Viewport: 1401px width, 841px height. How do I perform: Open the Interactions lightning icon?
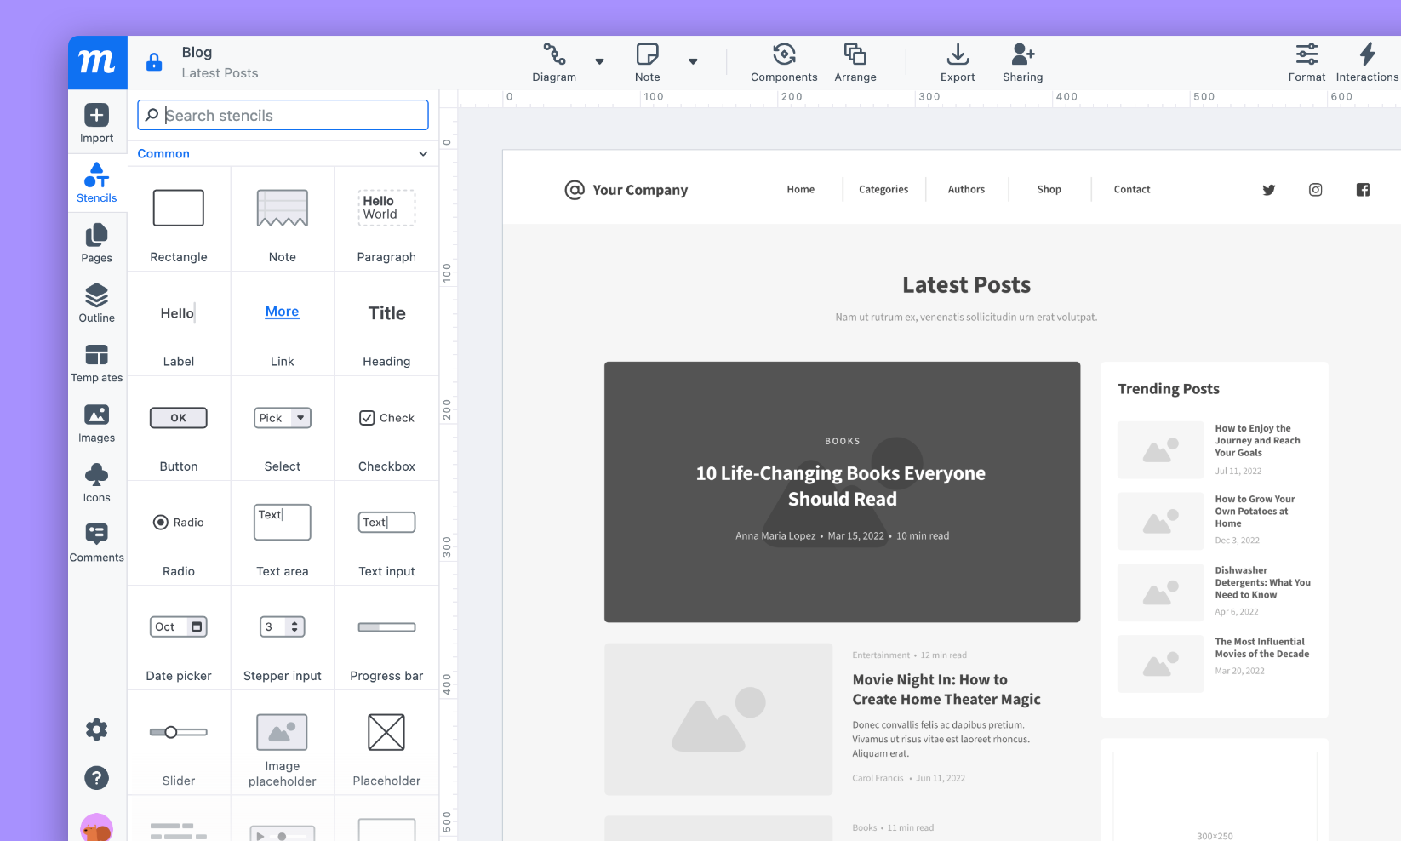(1367, 55)
